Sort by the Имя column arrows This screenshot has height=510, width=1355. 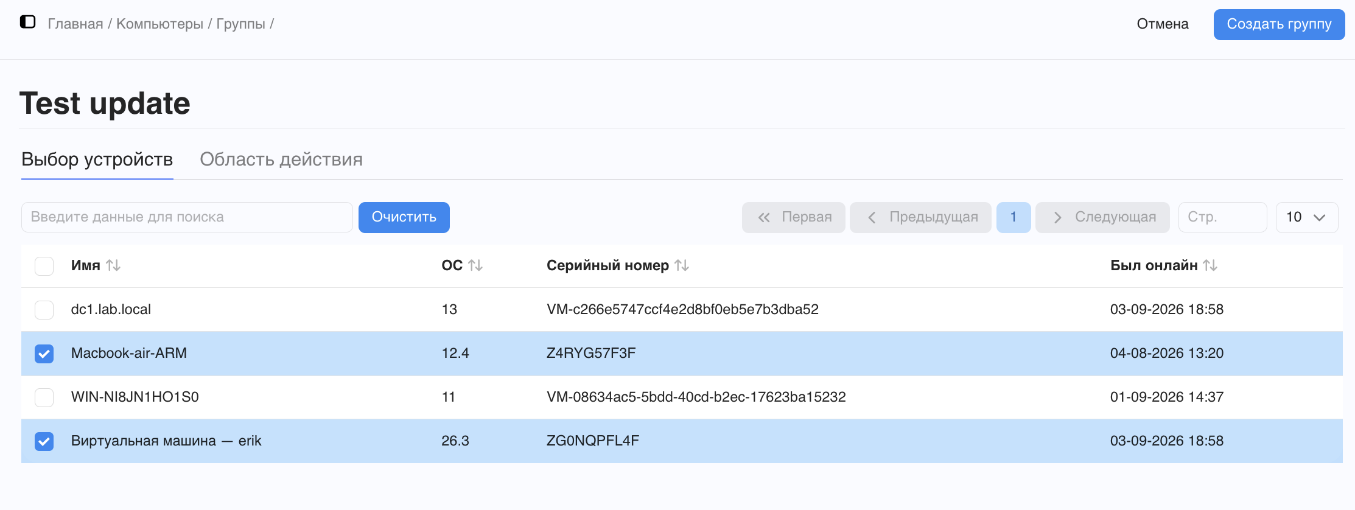[113, 265]
